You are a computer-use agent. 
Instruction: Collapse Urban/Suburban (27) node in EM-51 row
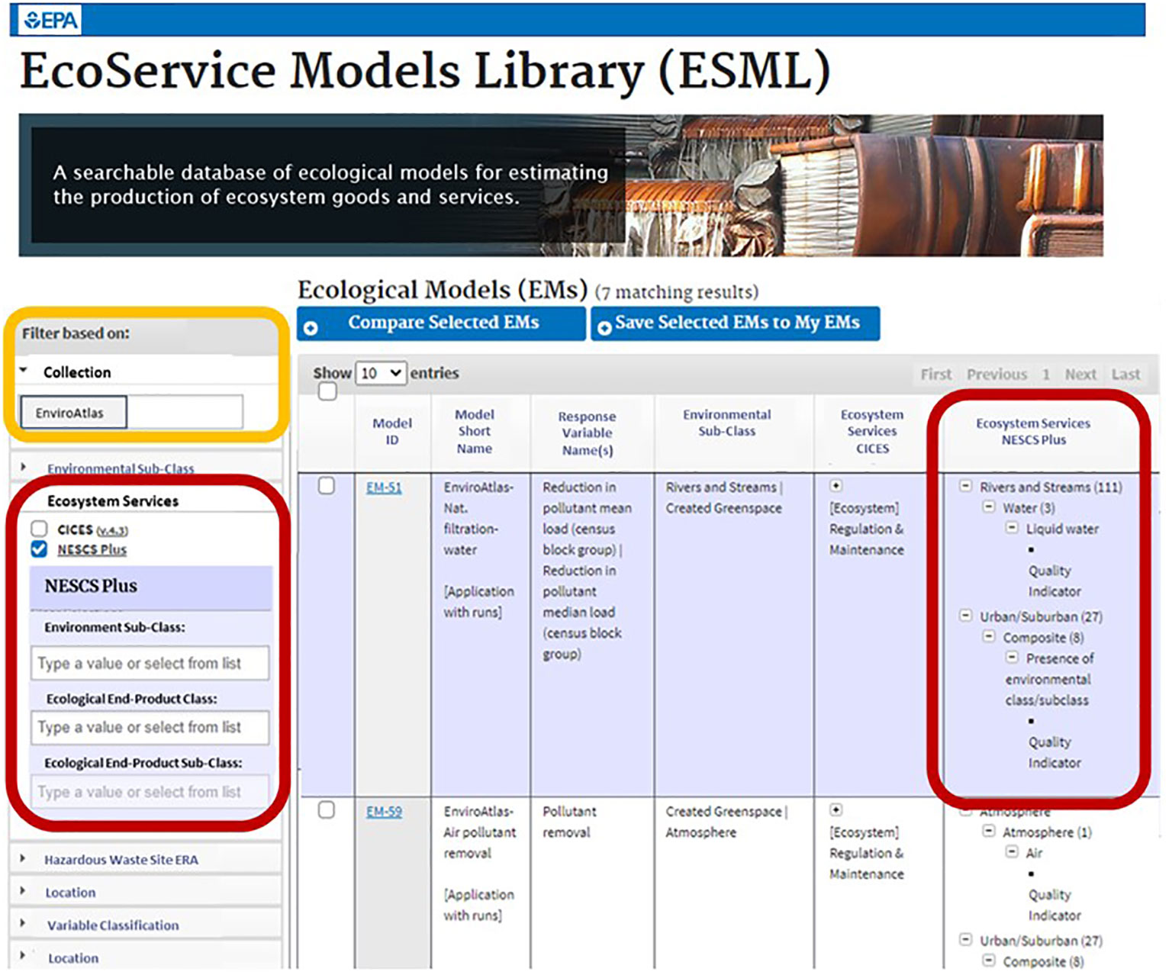tap(965, 615)
